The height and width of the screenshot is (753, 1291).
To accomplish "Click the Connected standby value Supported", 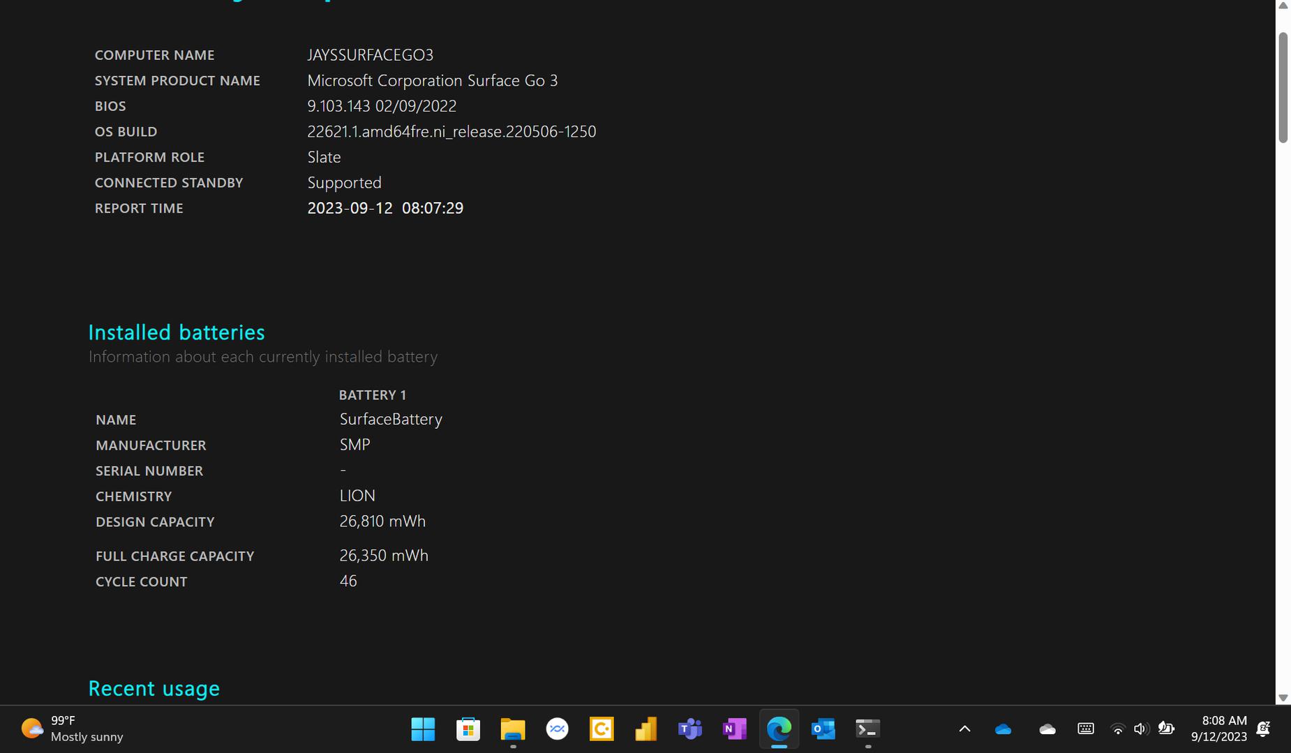I will click(x=345, y=183).
